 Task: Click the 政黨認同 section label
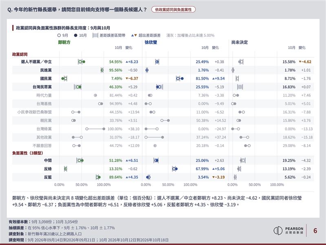point(20,54)
